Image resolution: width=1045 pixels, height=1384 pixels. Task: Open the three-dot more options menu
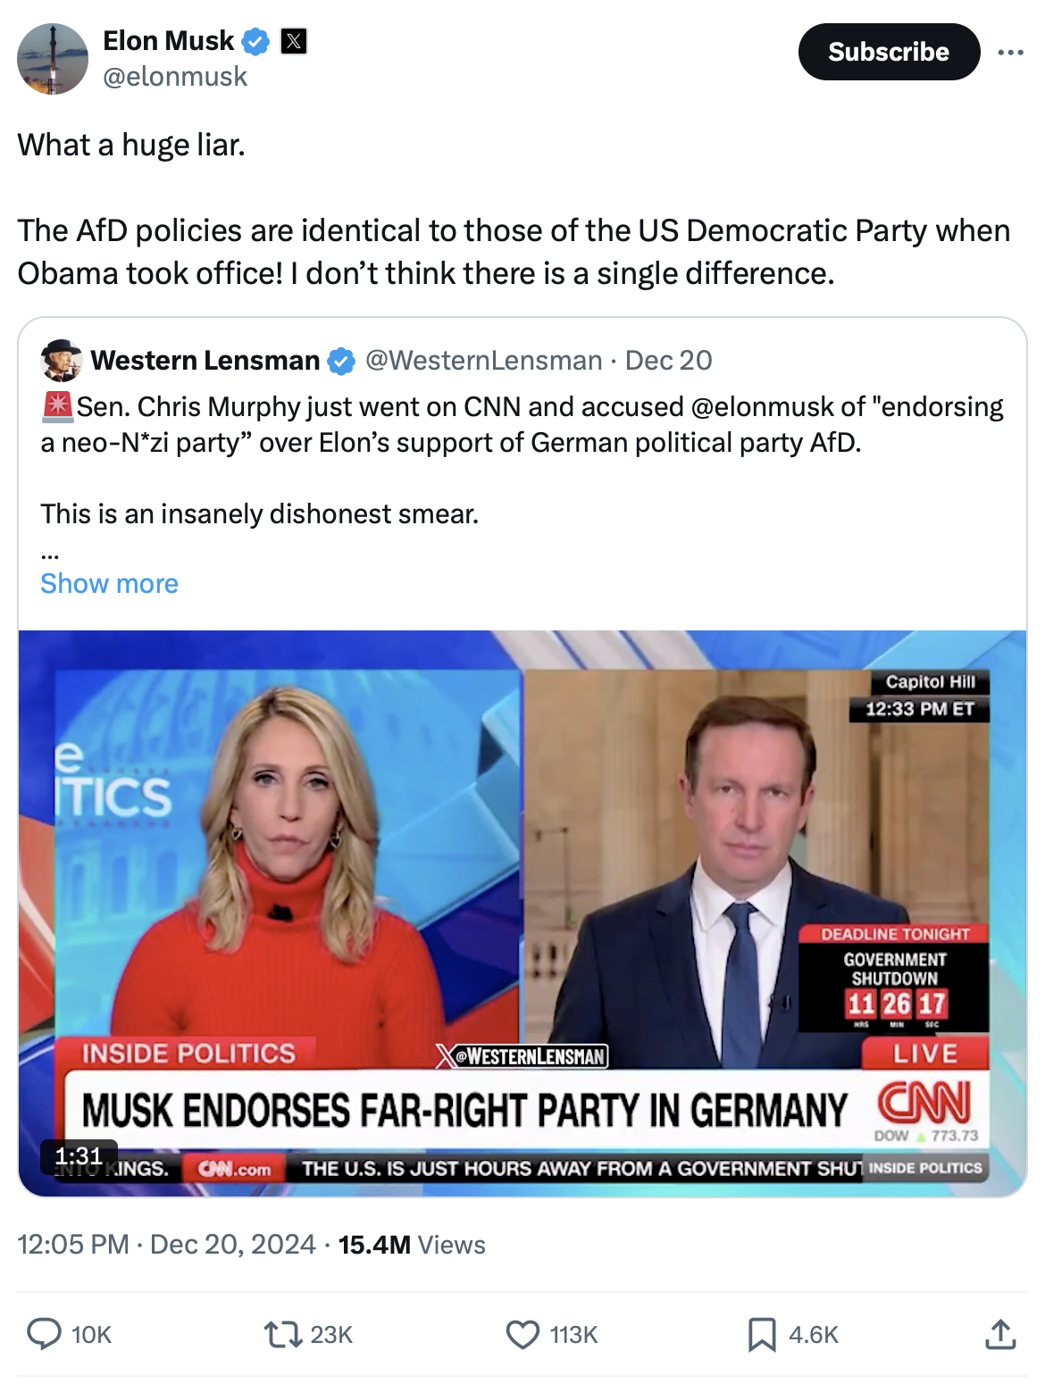(1010, 52)
